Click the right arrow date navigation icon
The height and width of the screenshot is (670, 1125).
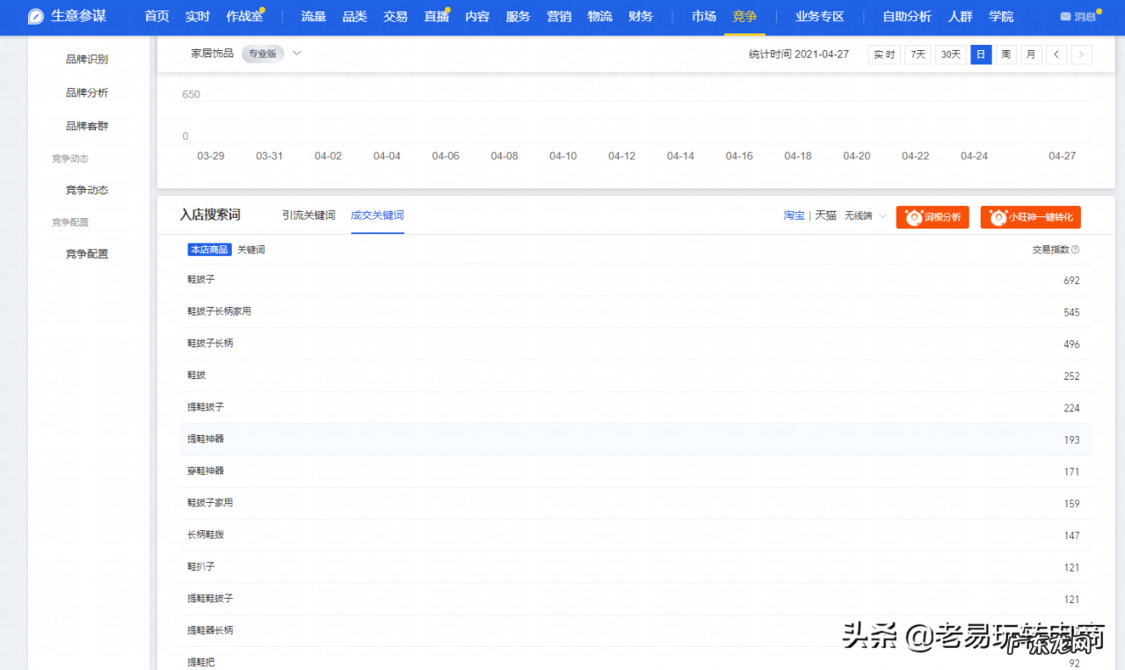(1081, 54)
